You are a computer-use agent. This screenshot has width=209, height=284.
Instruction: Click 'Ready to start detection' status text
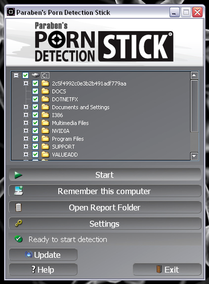coord(68,239)
